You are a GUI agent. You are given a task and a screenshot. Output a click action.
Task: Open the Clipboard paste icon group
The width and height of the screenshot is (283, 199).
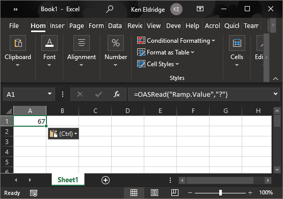[x=18, y=43]
